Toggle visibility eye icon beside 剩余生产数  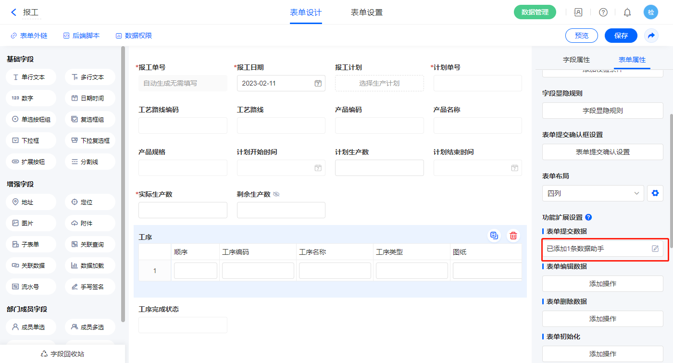point(276,194)
